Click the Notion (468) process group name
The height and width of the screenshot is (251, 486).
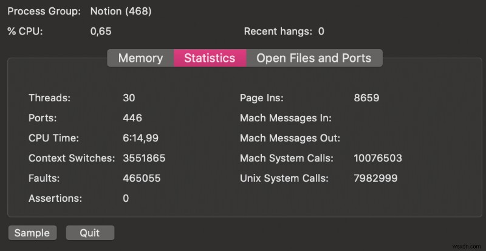(121, 12)
